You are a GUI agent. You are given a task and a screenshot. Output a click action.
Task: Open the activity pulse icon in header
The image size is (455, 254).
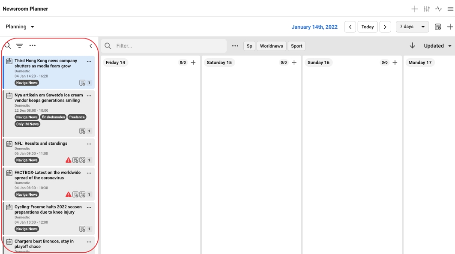pos(439,9)
